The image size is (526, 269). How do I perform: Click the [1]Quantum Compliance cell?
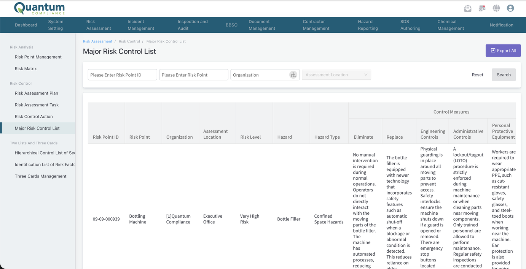178,219
